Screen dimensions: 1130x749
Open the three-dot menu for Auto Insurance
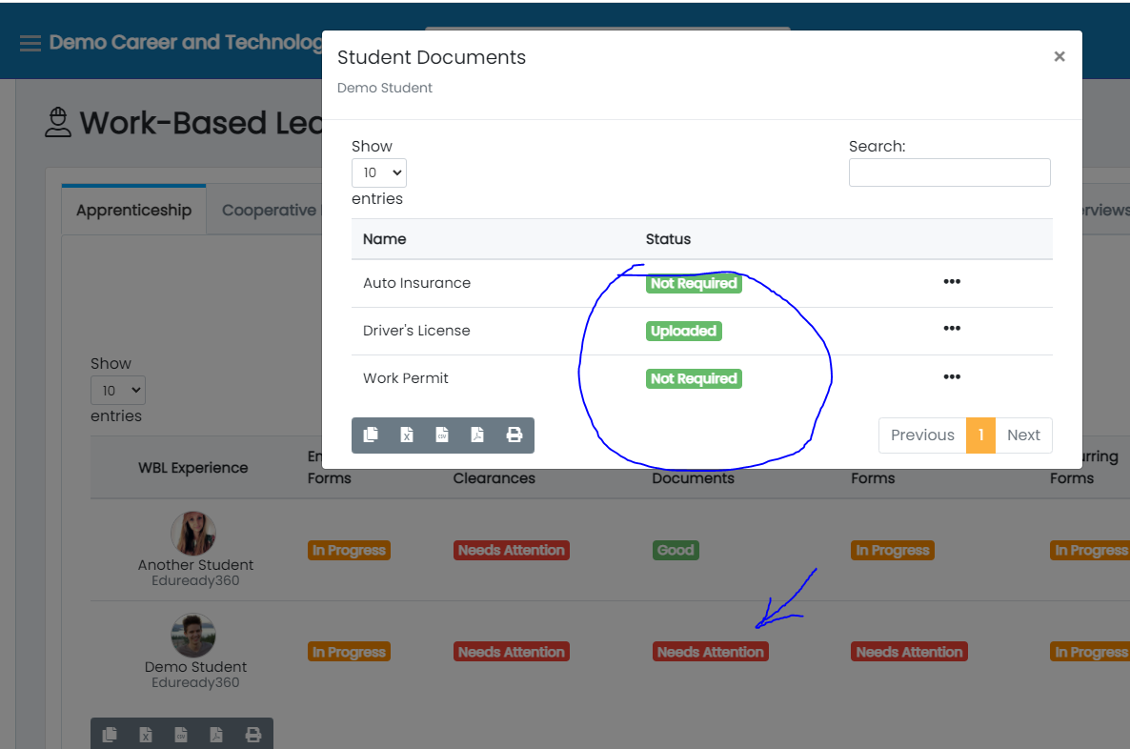click(951, 282)
